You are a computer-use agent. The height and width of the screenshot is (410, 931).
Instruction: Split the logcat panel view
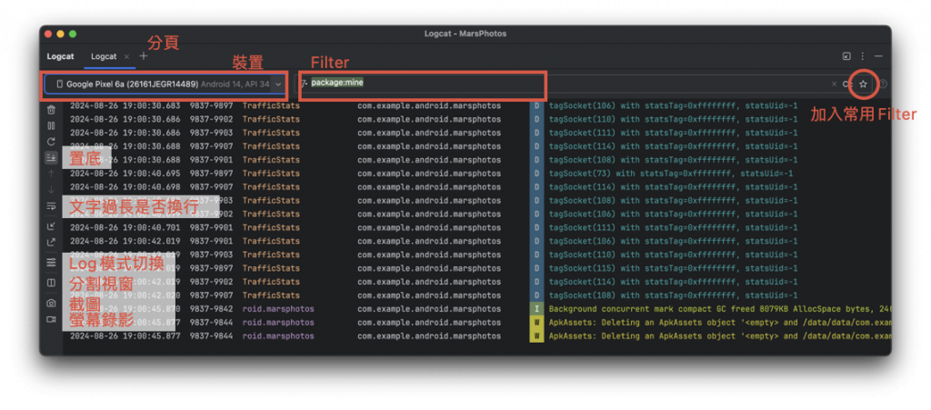click(x=51, y=283)
